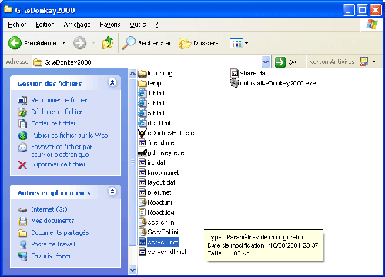This screenshot has width=385, height=277.
Task: Open the Norton AntiVirus dropdown arrow
Action: [374, 62]
